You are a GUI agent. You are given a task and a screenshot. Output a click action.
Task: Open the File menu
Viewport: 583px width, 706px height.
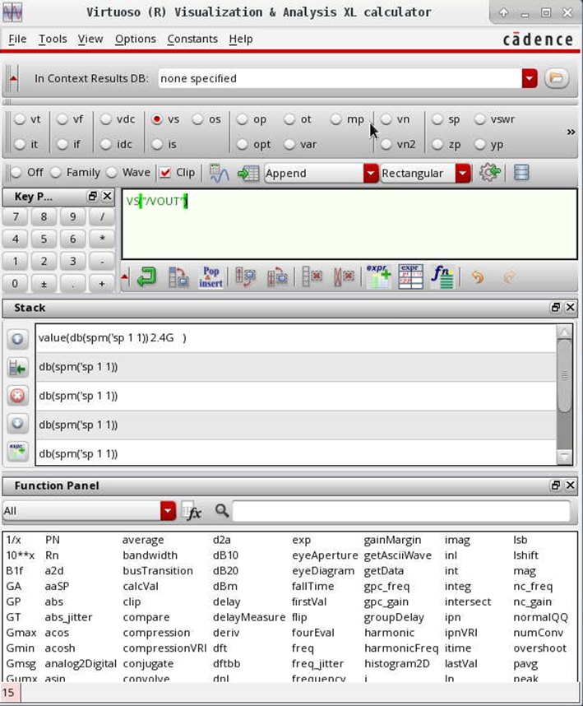pyautogui.click(x=17, y=39)
